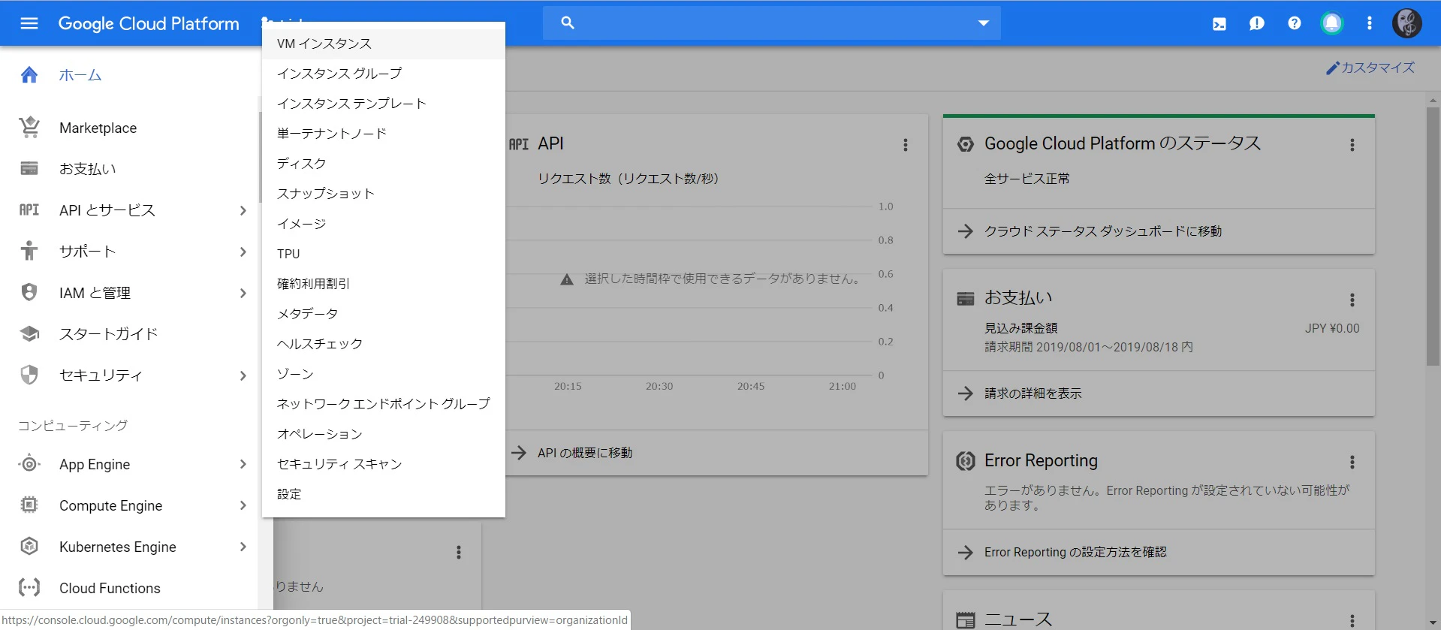Click the billing card icon in sidebar

(x=29, y=168)
